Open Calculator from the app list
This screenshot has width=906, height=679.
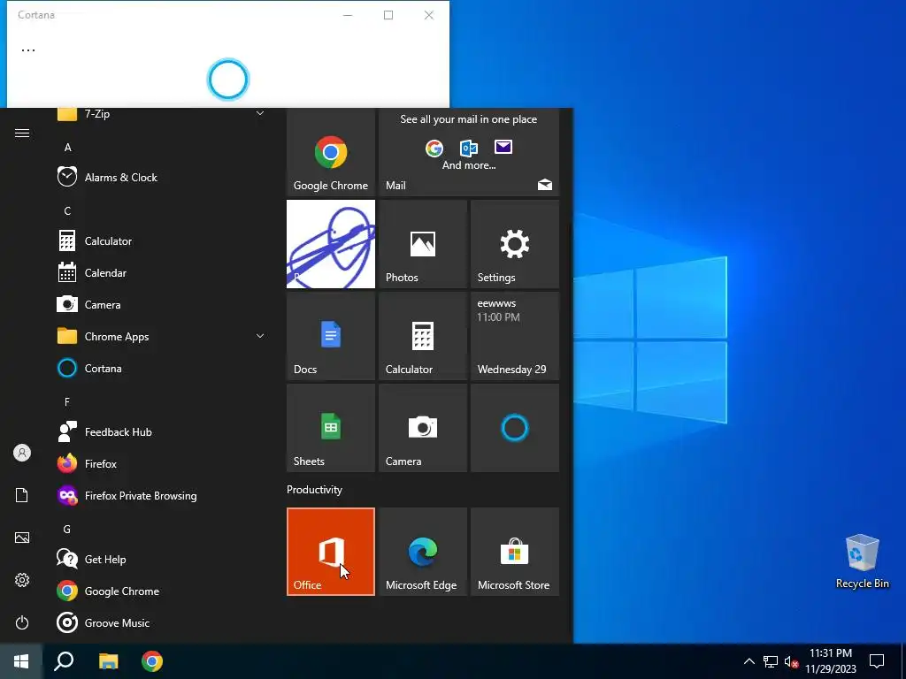(162, 240)
